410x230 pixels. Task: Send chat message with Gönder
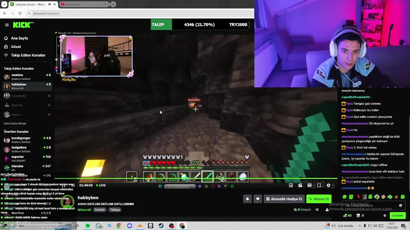pyautogui.click(x=398, y=216)
